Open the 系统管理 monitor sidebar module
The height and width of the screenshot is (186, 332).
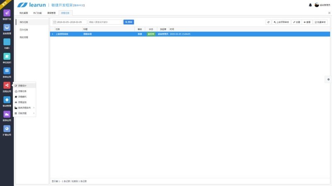coord(7,27)
